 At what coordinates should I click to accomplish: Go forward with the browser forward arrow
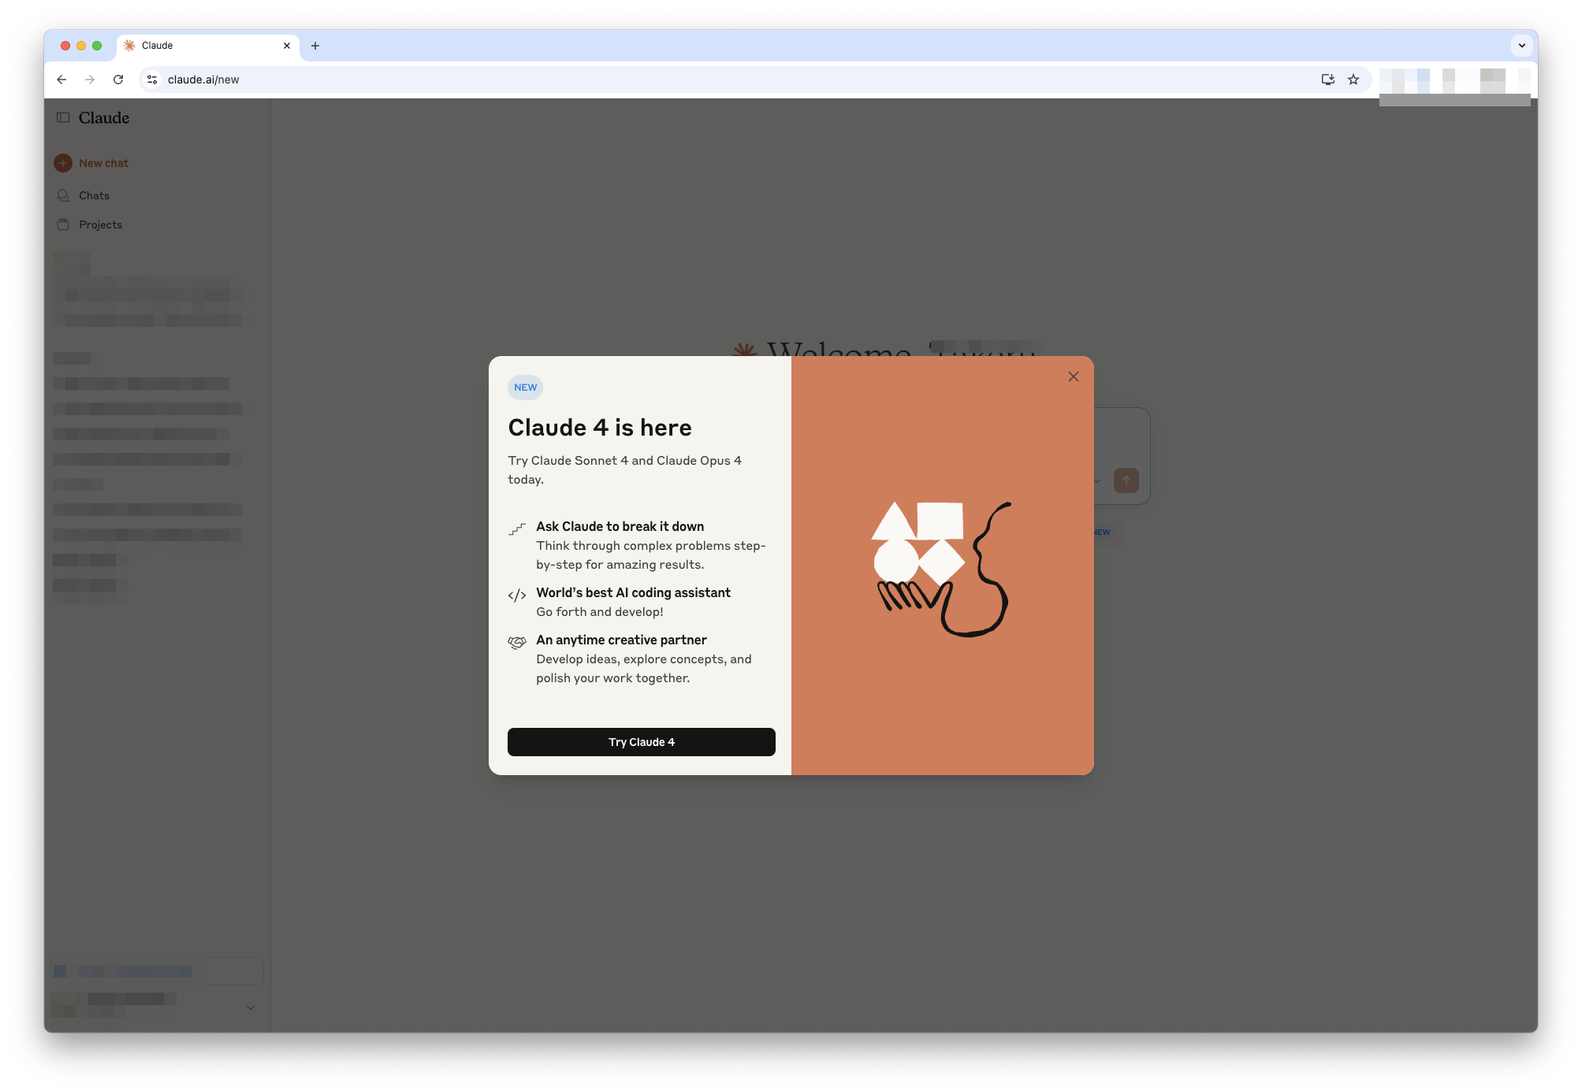(90, 80)
